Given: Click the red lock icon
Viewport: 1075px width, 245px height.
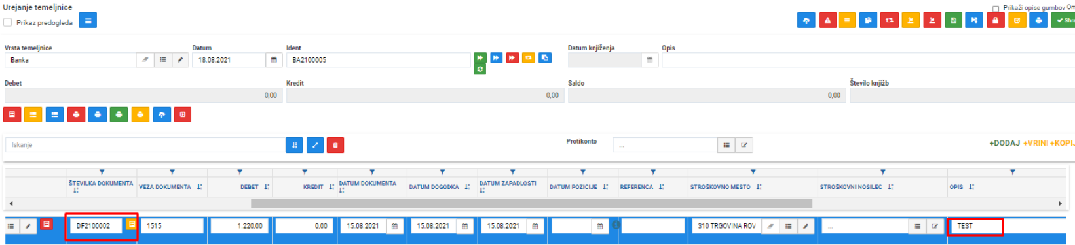Looking at the screenshot, I should [996, 20].
